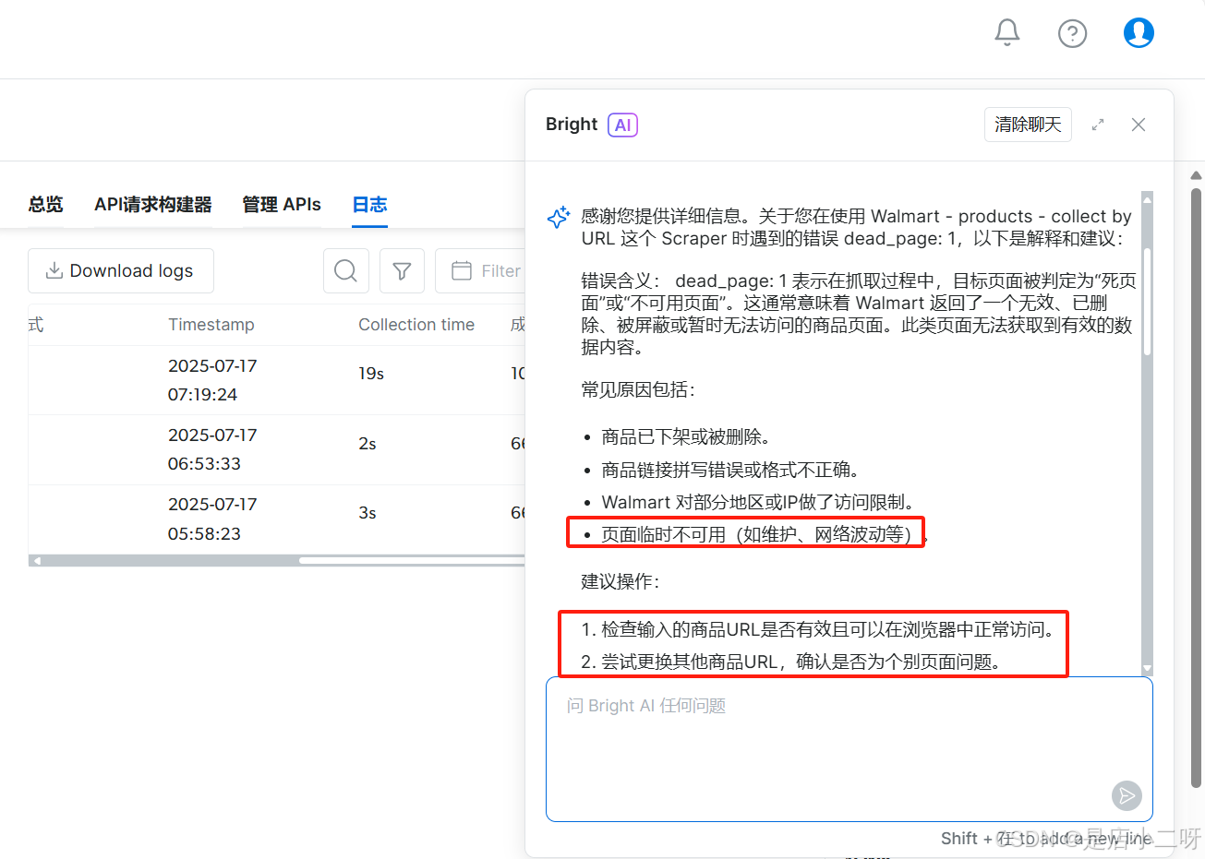Screen dimensions: 1205x859
Task: Select the 日志 tab
Action: click(369, 205)
